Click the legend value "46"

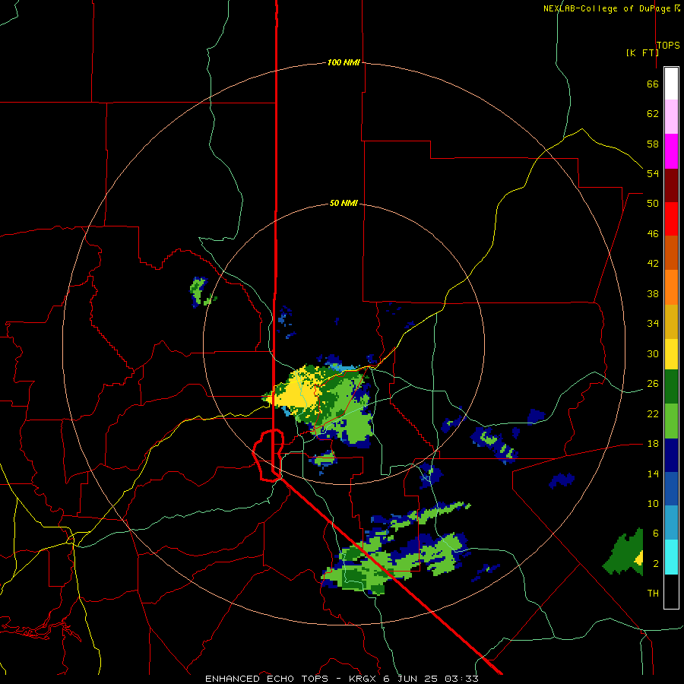653,234
